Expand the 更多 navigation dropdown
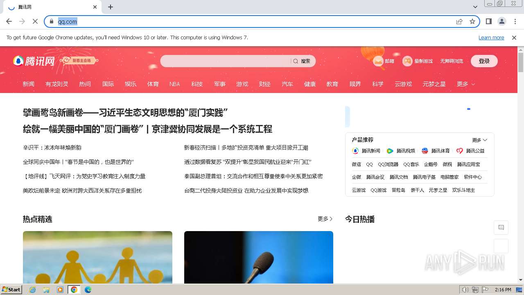Screen dimensions: 524x295 click(x=466, y=84)
